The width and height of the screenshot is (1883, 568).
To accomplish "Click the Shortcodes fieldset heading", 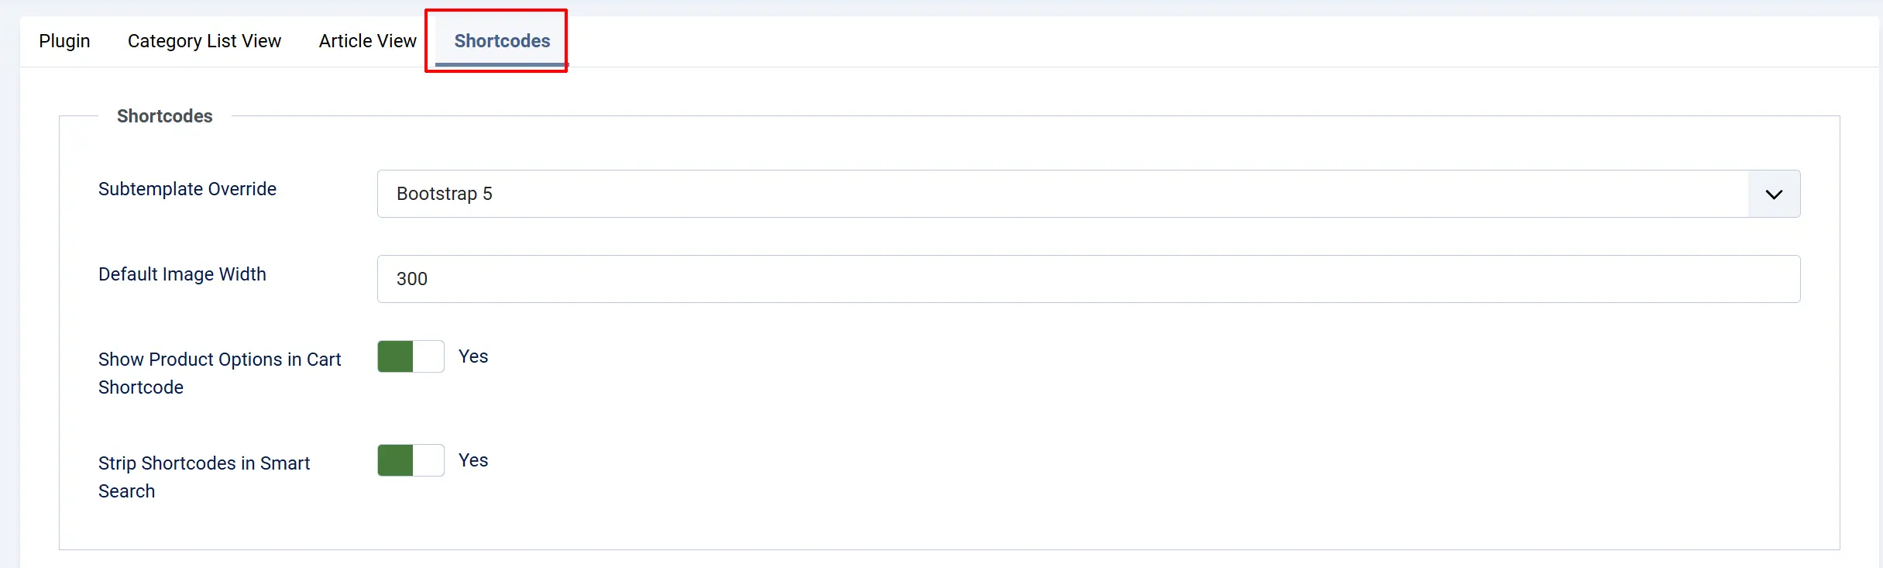I will coord(164,116).
